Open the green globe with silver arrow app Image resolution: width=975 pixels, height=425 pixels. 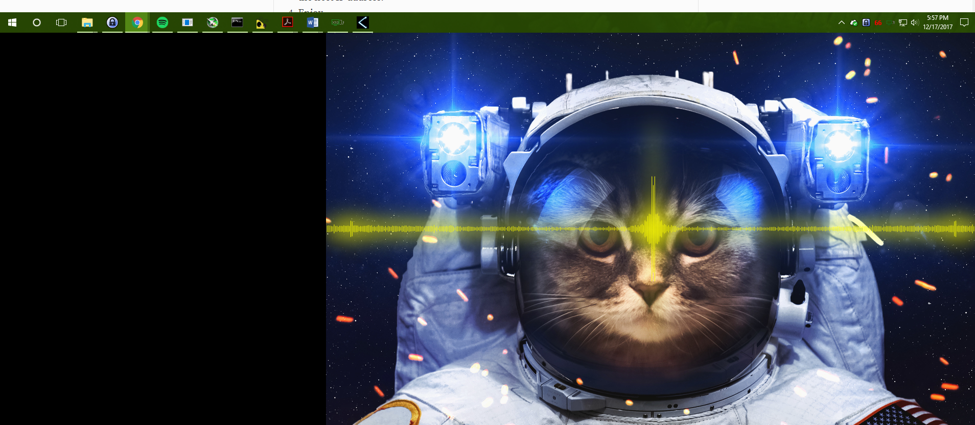coord(213,22)
